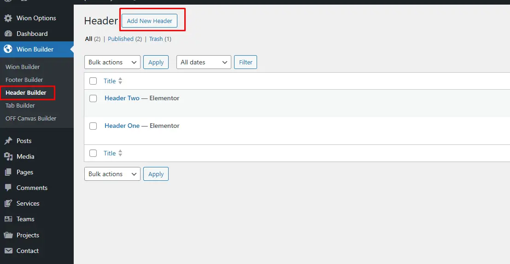Click the Dashboard gauge icon
This screenshot has width=510, height=264.
8,34
